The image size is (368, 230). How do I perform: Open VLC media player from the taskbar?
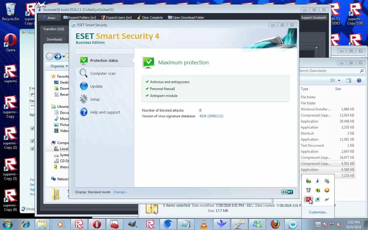[x=204, y=224]
